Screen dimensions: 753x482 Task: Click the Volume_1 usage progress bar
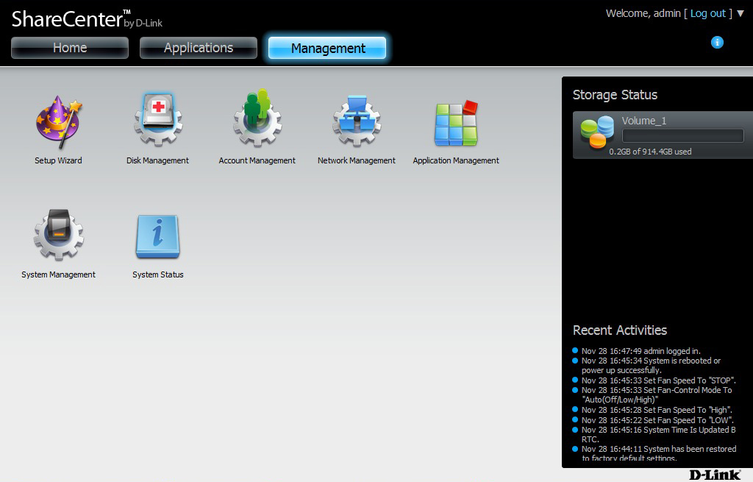682,136
